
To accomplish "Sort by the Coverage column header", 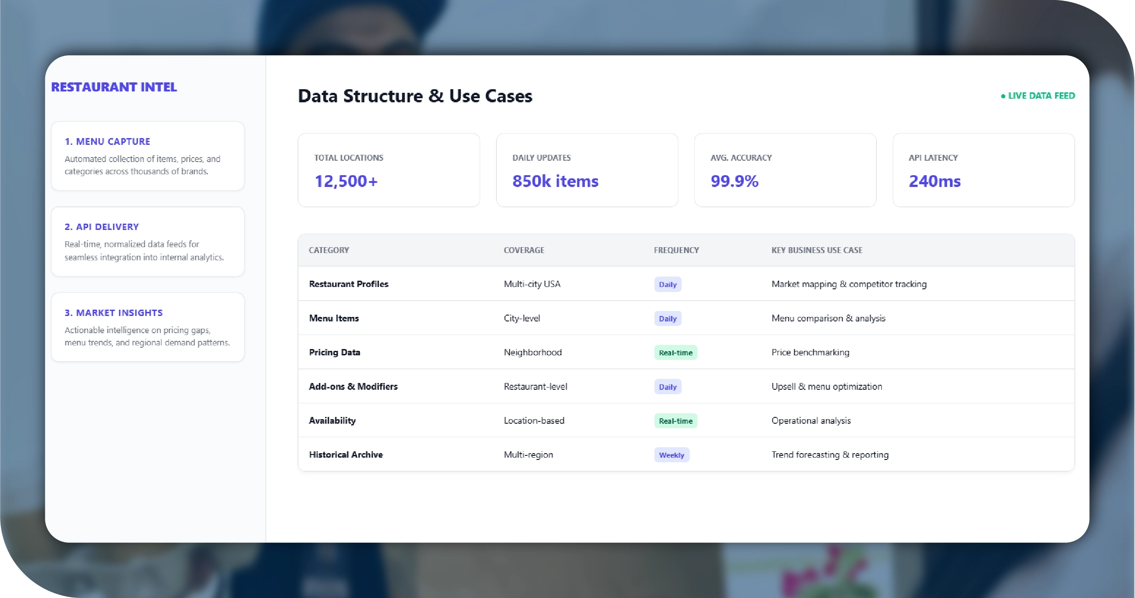I will (x=524, y=250).
